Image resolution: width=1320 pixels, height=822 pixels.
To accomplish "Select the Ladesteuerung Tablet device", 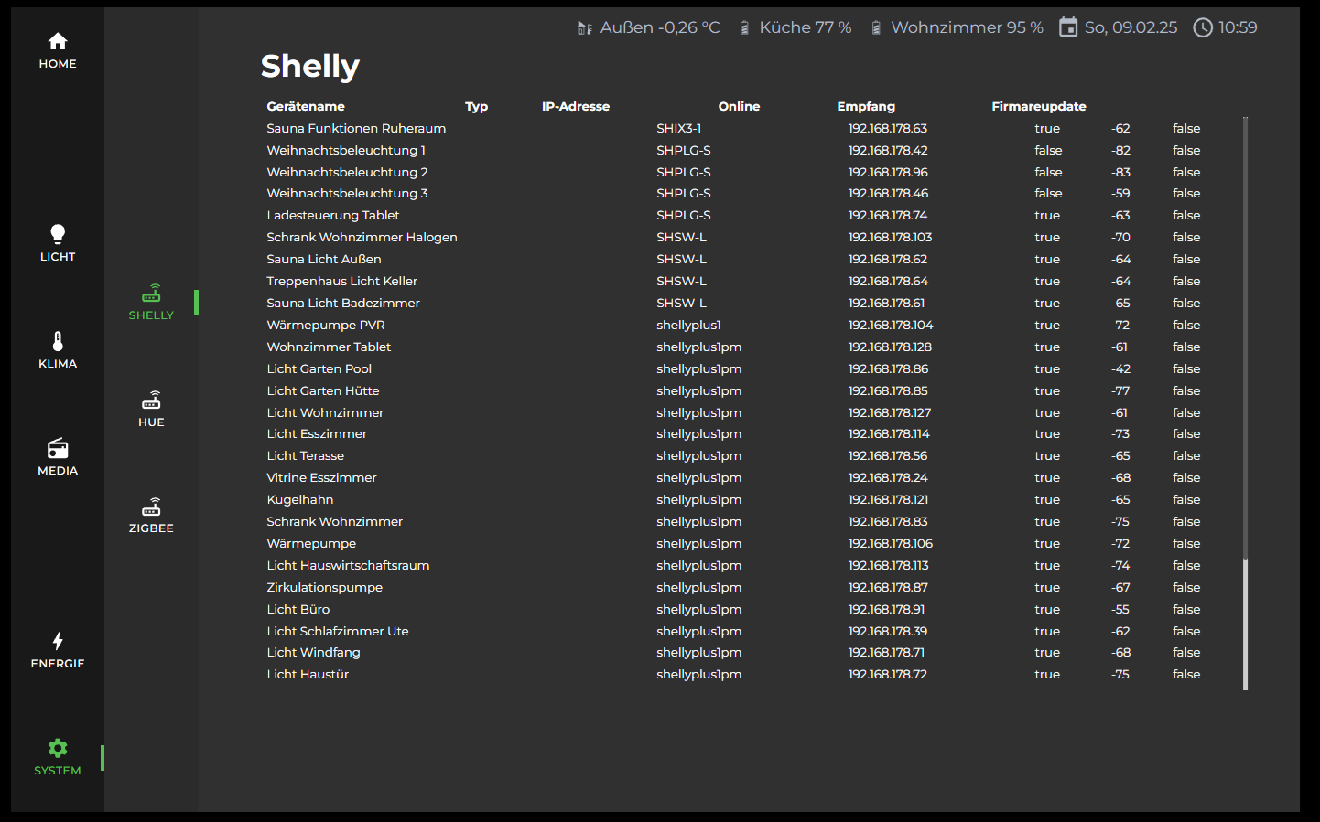I will [x=333, y=216].
